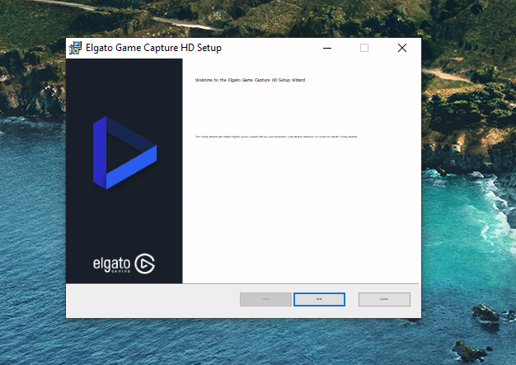Click the greyed-out Back button
Image resolution: width=516 pixels, height=365 pixels.
(x=265, y=299)
